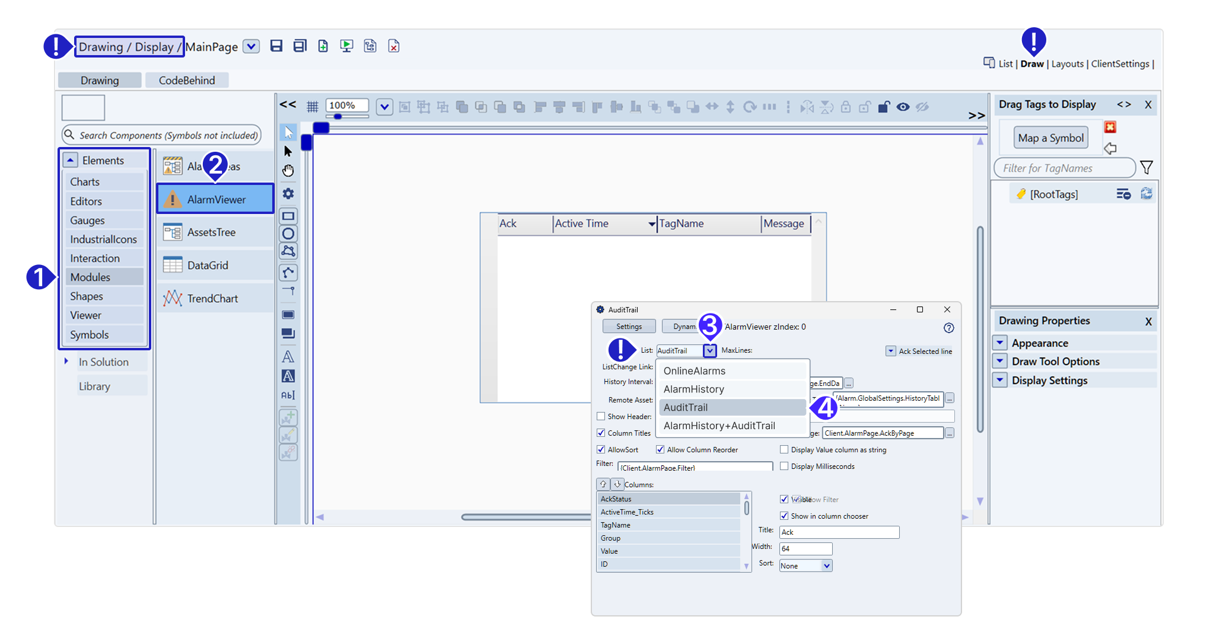Toggle the eye visibility icon in drawing toolbar

pos(903,107)
